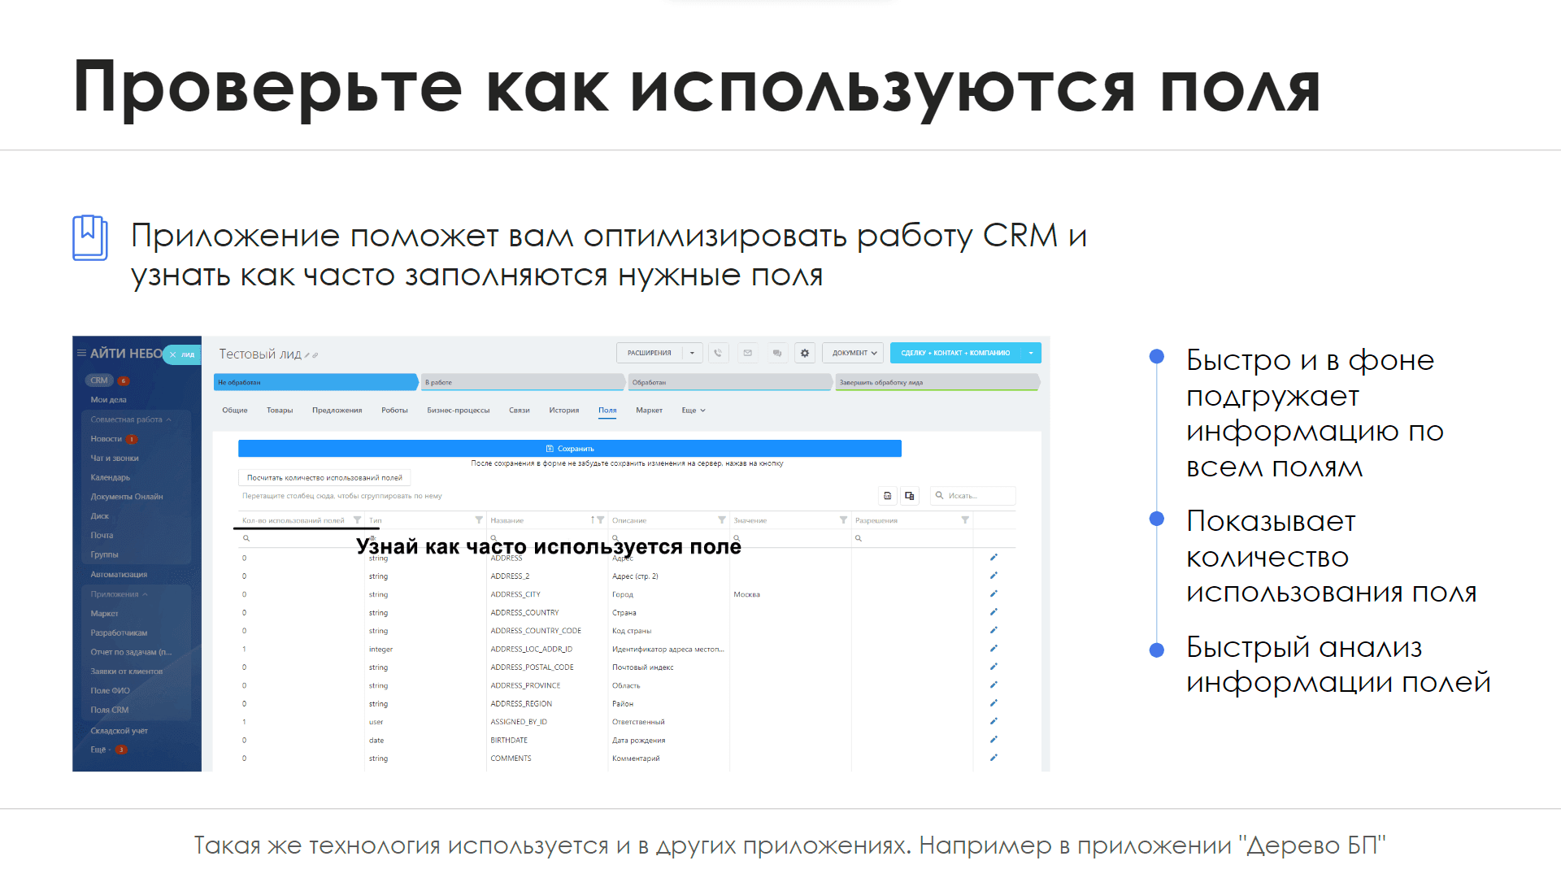Set lead stage to Обработан

point(730,382)
